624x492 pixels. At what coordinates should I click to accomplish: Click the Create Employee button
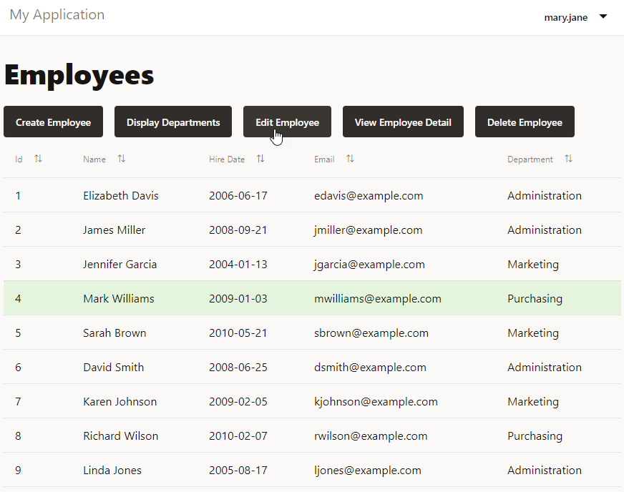tap(53, 122)
